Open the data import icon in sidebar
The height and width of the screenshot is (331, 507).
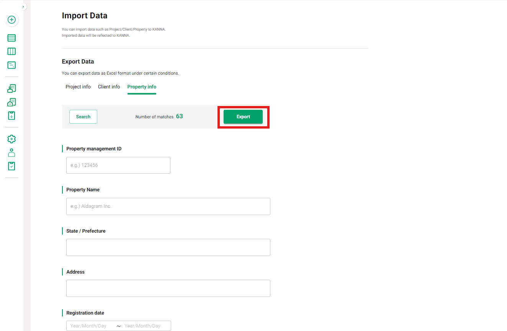tap(11, 115)
